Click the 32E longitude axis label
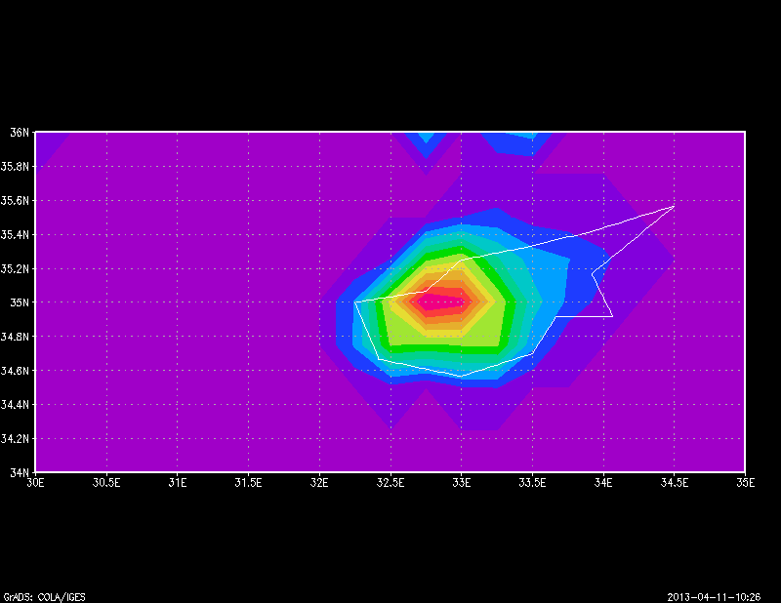The height and width of the screenshot is (603, 781). 319,483
